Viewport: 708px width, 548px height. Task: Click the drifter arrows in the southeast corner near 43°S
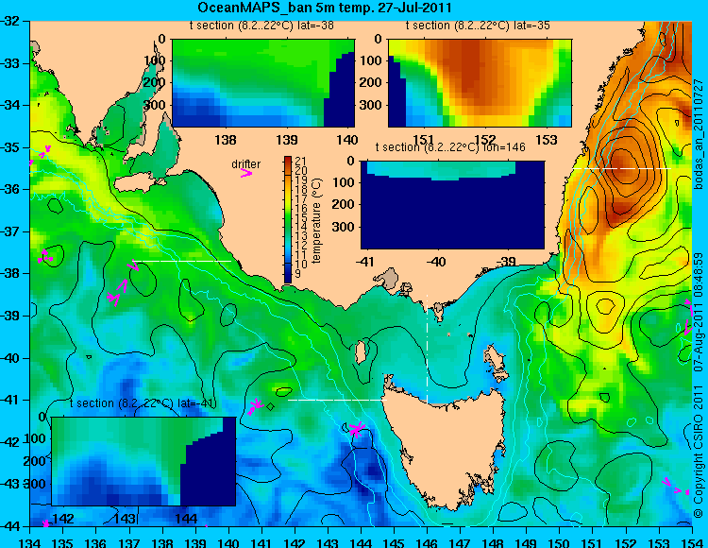click(x=676, y=487)
